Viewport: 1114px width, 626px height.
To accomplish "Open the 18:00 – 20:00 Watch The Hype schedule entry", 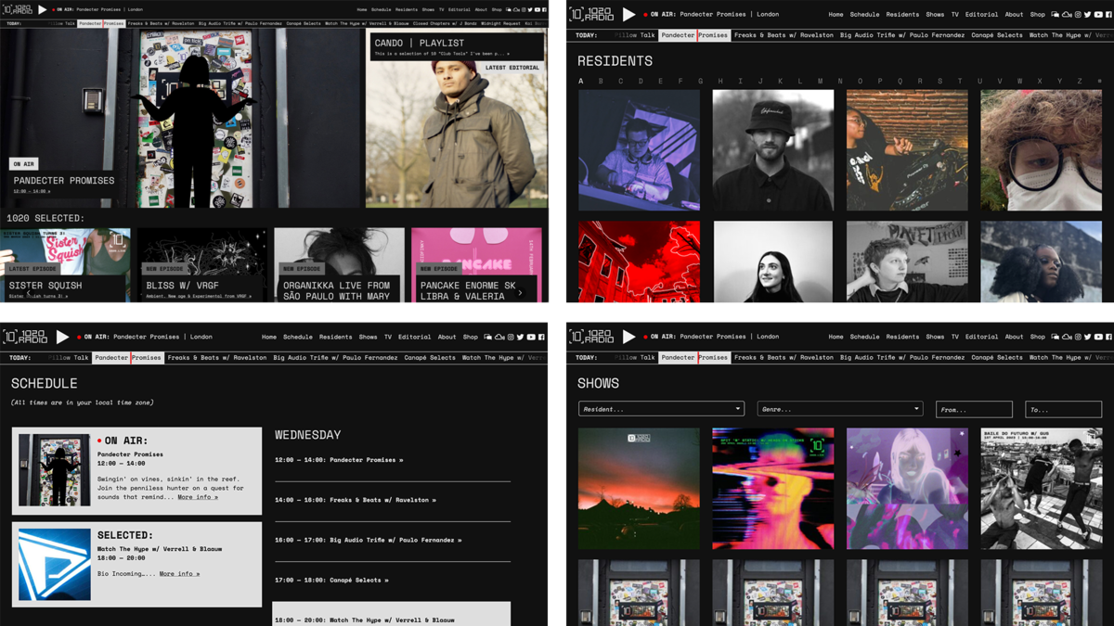I will tap(391, 614).
